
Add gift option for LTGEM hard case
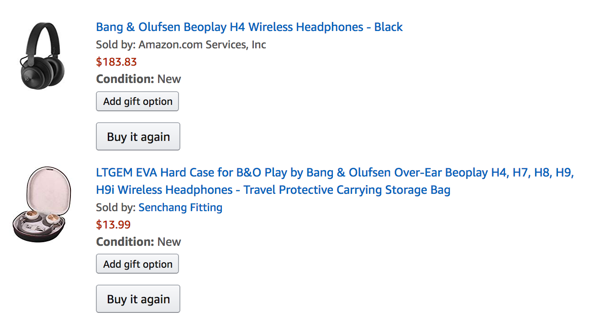pos(137,264)
